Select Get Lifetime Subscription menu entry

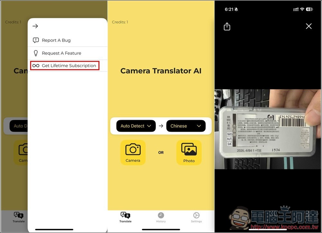(x=67, y=66)
